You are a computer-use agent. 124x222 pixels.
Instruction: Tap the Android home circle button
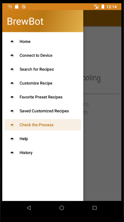tap(62, 208)
